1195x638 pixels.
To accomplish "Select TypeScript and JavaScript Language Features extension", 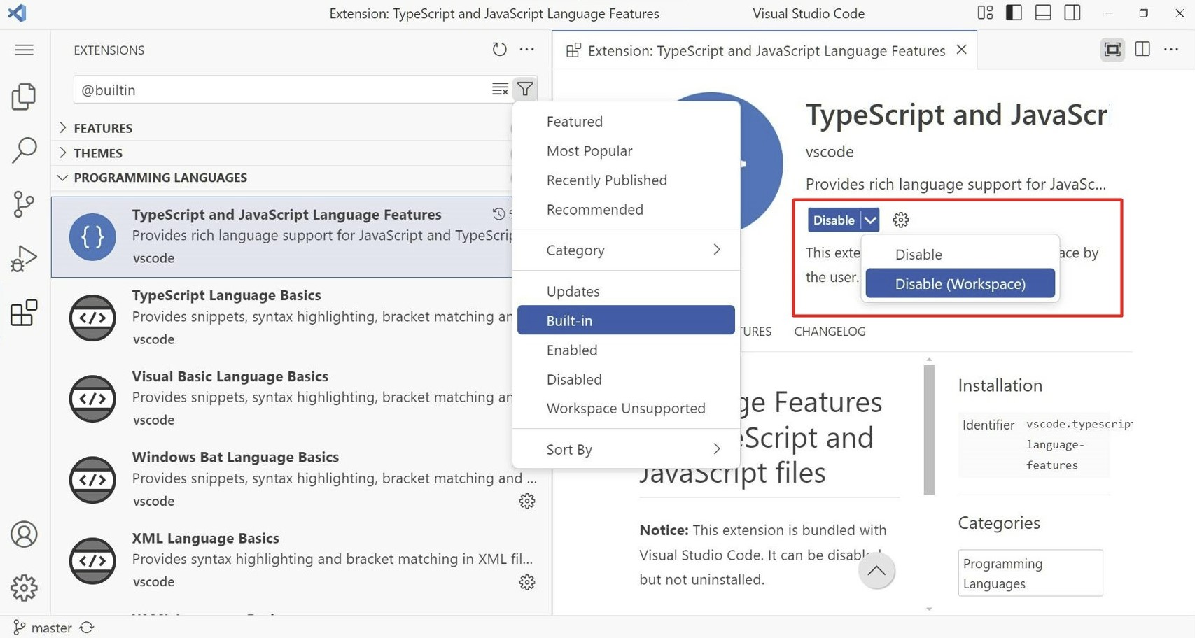I will pyautogui.click(x=283, y=236).
